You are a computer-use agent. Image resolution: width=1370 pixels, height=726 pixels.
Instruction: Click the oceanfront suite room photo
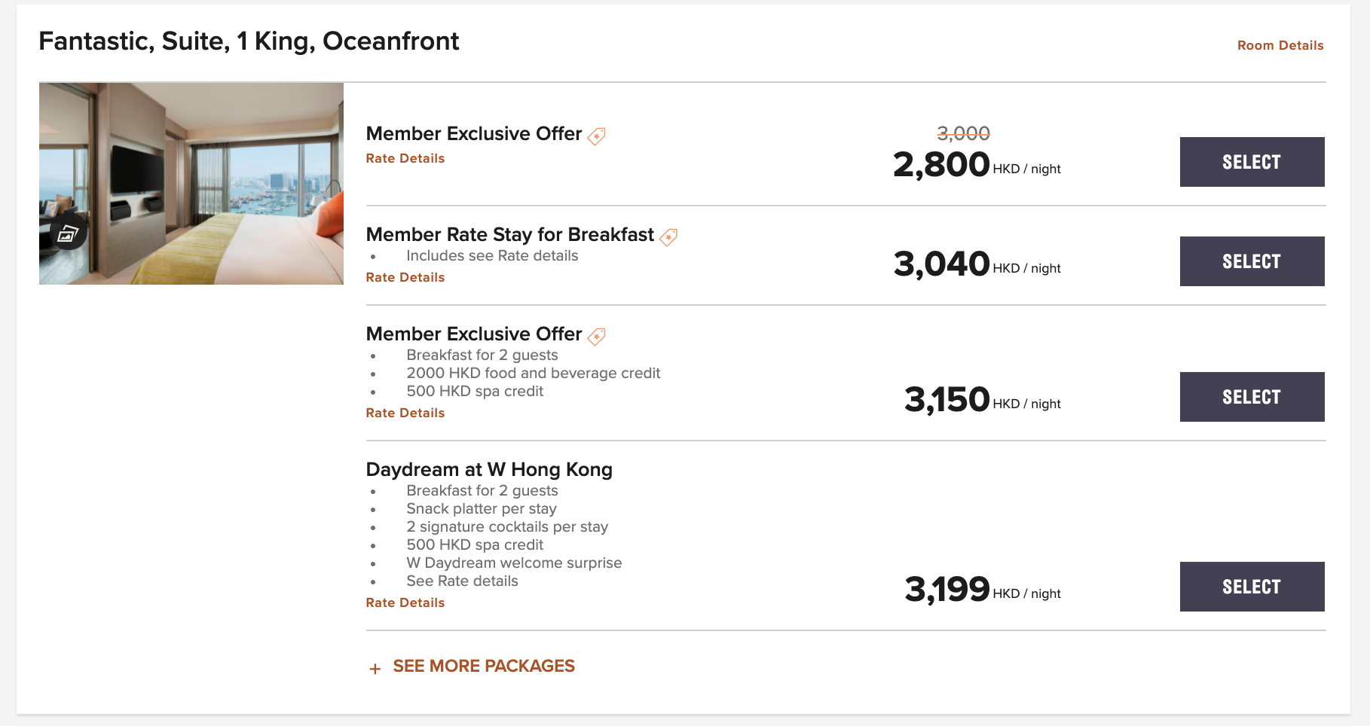(x=191, y=184)
